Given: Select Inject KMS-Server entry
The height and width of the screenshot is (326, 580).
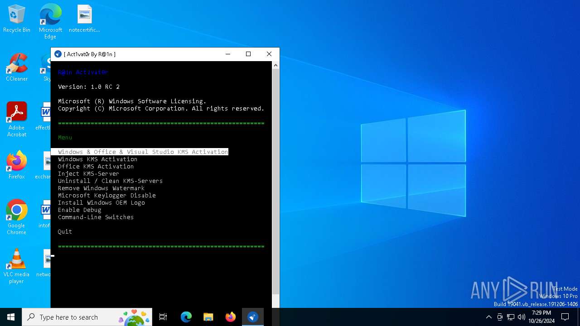Looking at the screenshot, I should pos(88,173).
